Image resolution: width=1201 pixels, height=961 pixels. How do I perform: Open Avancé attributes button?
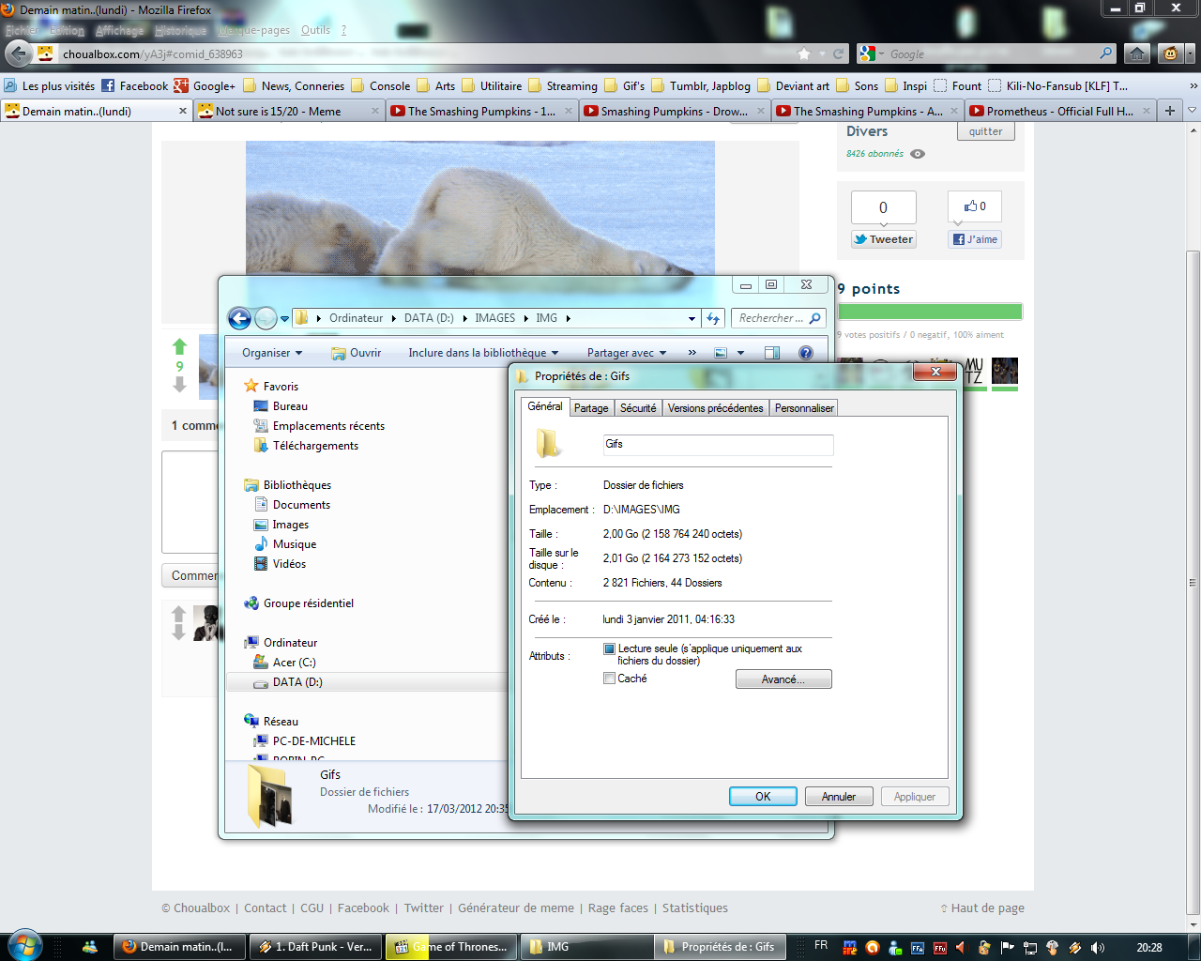tap(783, 679)
